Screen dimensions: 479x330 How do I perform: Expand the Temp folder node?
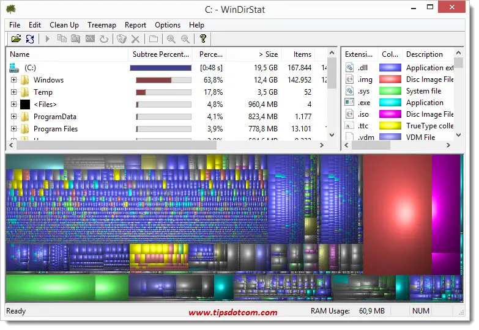point(13,92)
